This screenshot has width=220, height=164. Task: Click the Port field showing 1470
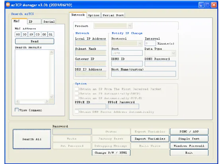[x=127, y=53]
